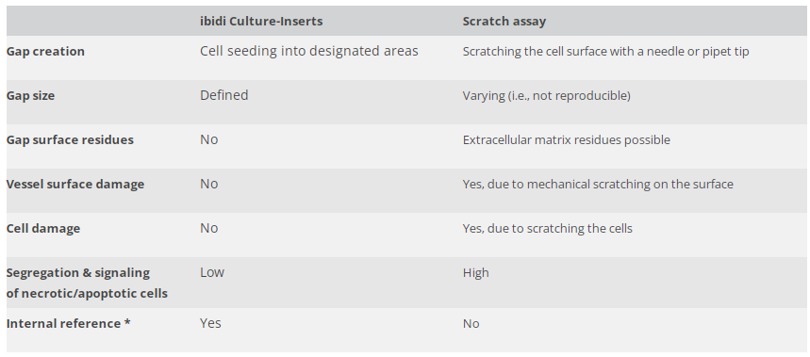Click the 'Defined' cell value
810x357 pixels.
(x=224, y=95)
